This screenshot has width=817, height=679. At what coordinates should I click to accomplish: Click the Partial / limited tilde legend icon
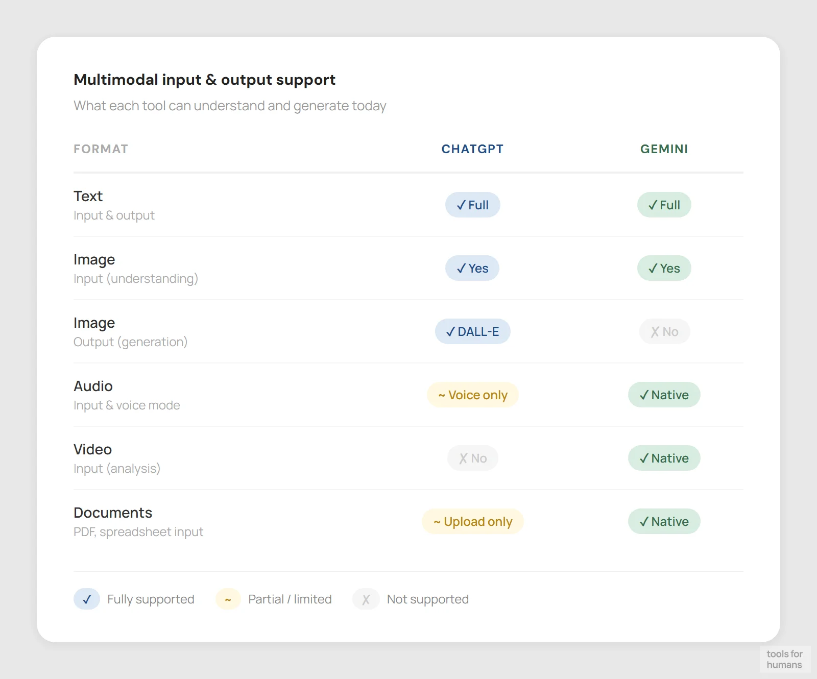click(x=228, y=599)
